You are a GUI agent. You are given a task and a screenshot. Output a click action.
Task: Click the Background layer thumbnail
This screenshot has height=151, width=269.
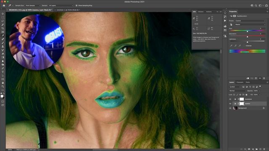235,108
